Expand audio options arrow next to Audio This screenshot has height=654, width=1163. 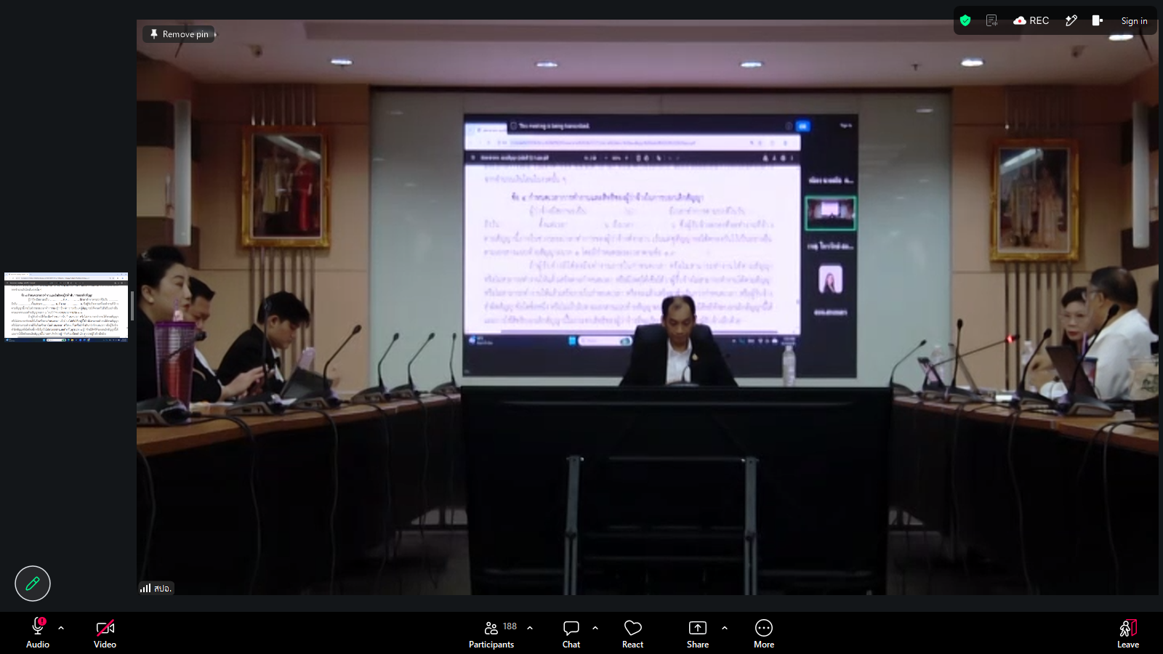coord(61,628)
